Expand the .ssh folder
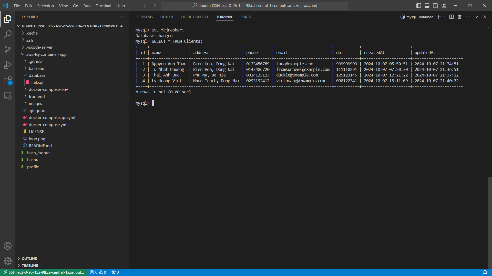492x276 pixels. click(x=72, y=40)
